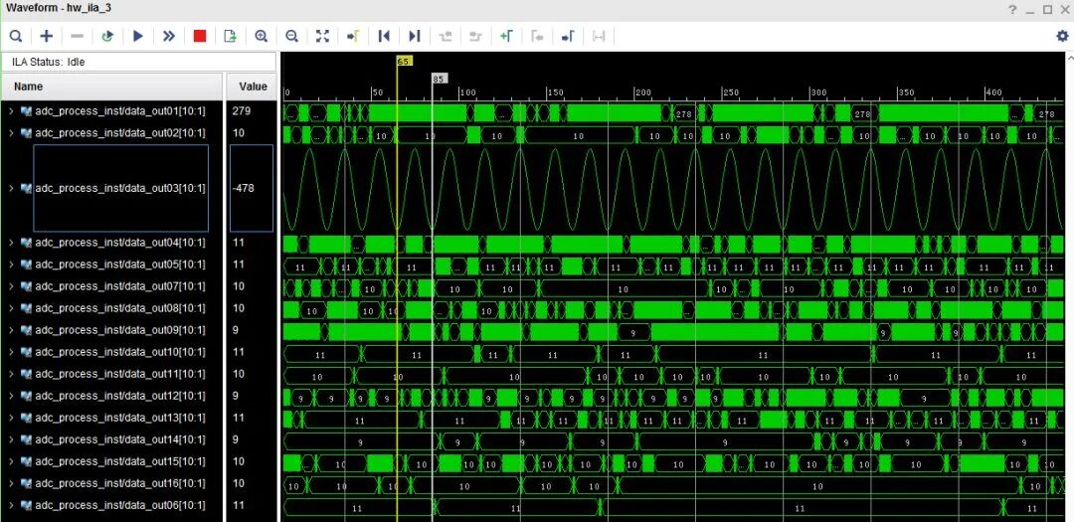1074x522 pixels.
Task: Go to the start of waveform
Action: [x=384, y=36]
